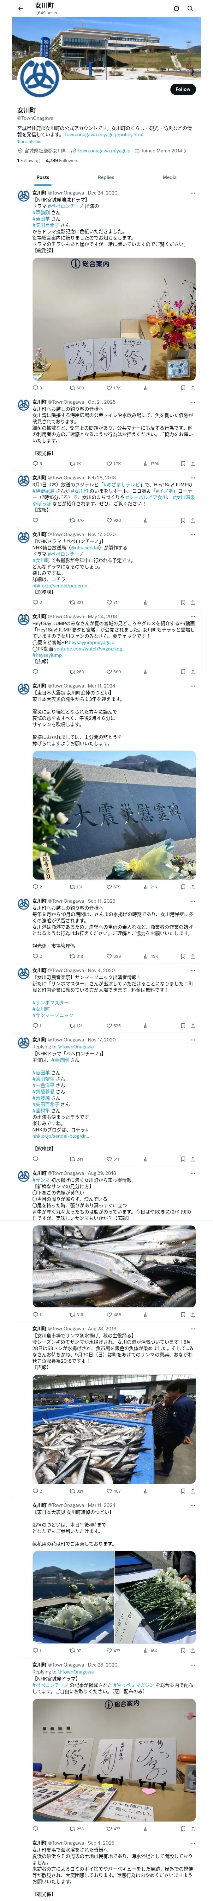Switch to the Replies tab
Image resolution: width=213 pixels, height=1901 pixels.
(x=106, y=177)
